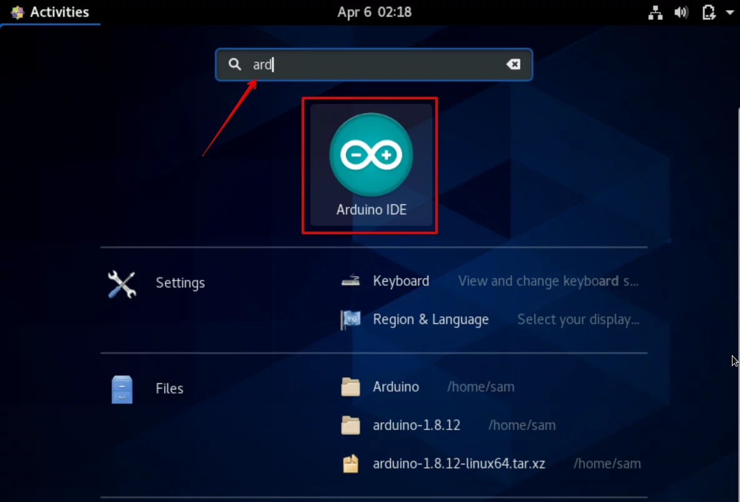Click 'View and change keyboard s...' description
The height and width of the screenshot is (502, 740).
coord(548,281)
